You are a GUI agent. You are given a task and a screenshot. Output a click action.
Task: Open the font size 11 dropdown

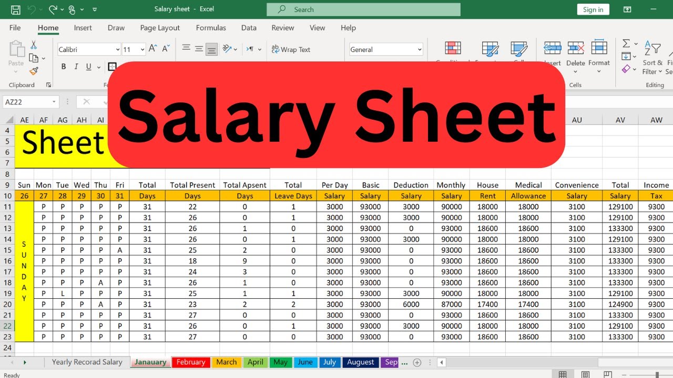(142, 49)
